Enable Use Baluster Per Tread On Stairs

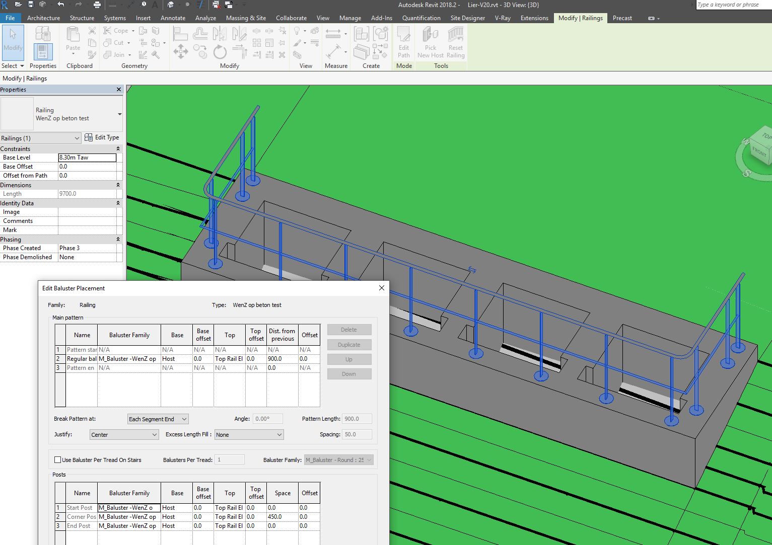pos(58,459)
